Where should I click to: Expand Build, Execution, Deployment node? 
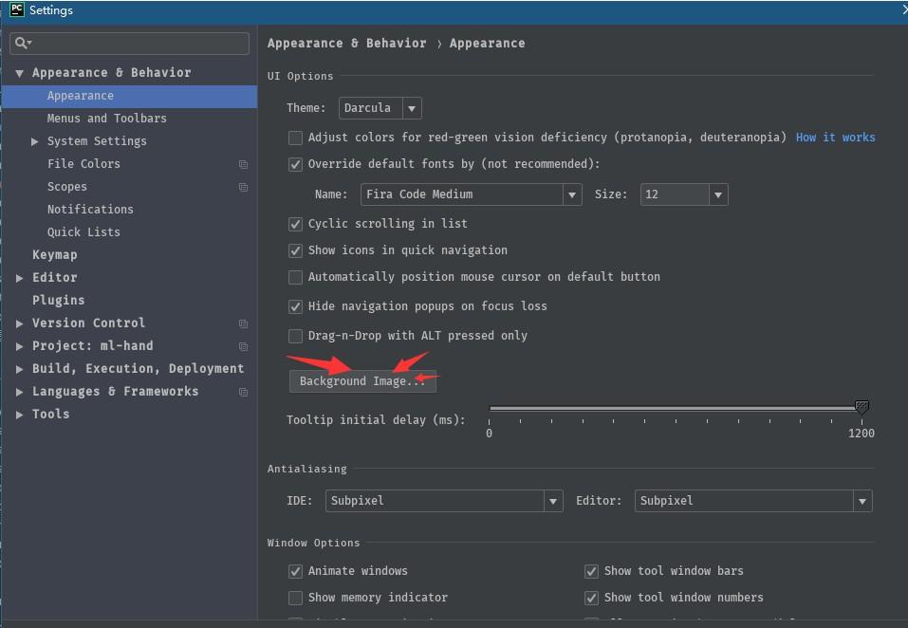point(20,369)
